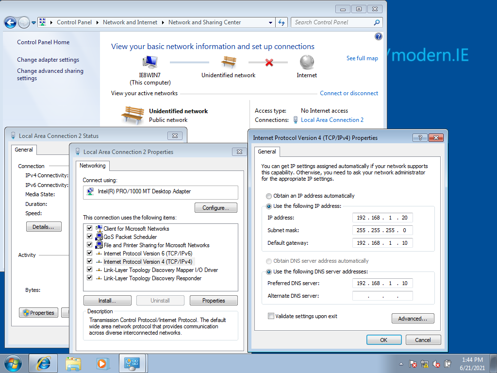497x373 pixels.
Task: Click the Advanced... button in the IPv4 properties
Action: [x=413, y=319]
